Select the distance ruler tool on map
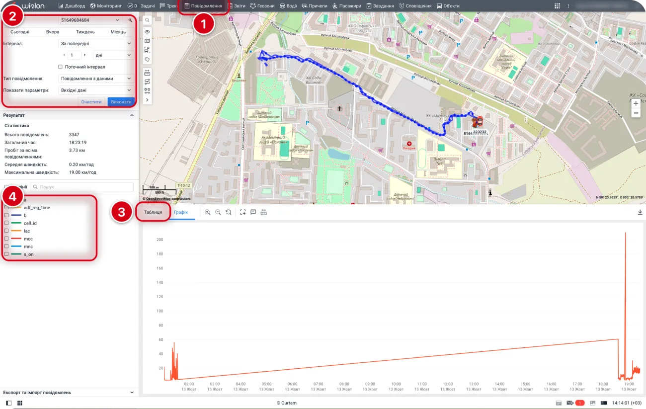Screen dimensions: 646x409 147,73
